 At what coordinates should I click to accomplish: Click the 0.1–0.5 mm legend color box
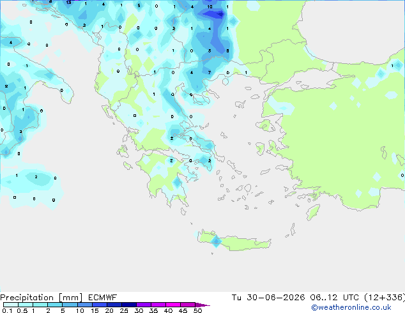[x=11, y=305]
